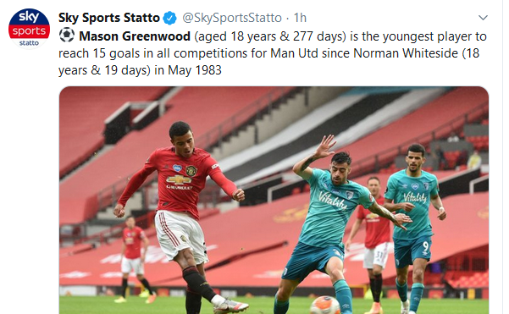Image resolution: width=509 pixels, height=314 pixels.
Task: Click the football at the photo's bottom
Action: [325, 306]
